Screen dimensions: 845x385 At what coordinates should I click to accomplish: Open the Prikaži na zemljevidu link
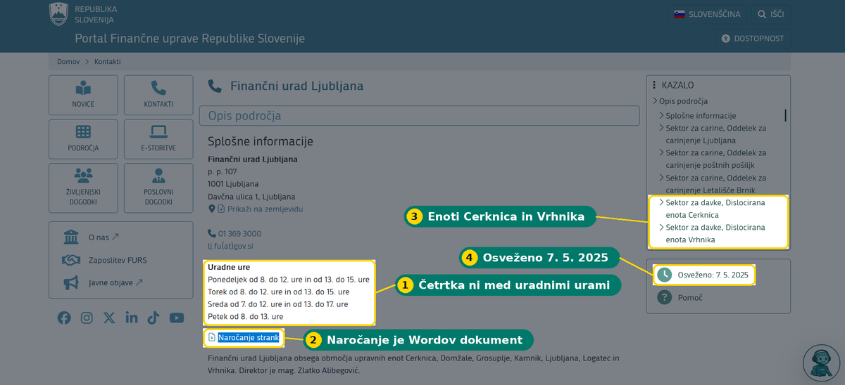pyautogui.click(x=265, y=209)
